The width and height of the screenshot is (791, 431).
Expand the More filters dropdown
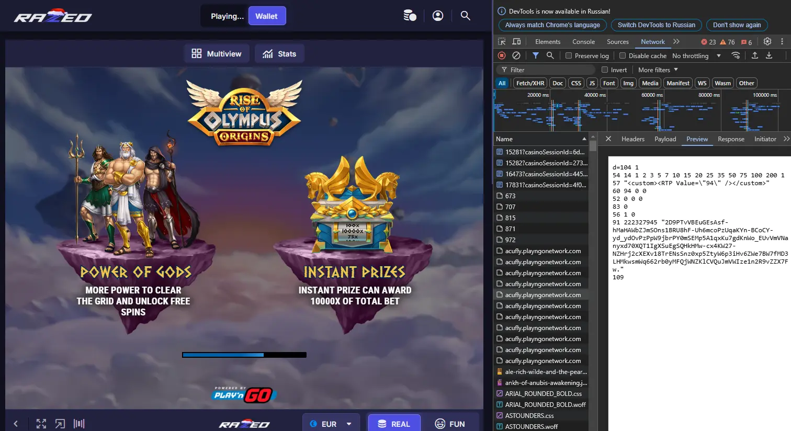[x=658, y=70]
